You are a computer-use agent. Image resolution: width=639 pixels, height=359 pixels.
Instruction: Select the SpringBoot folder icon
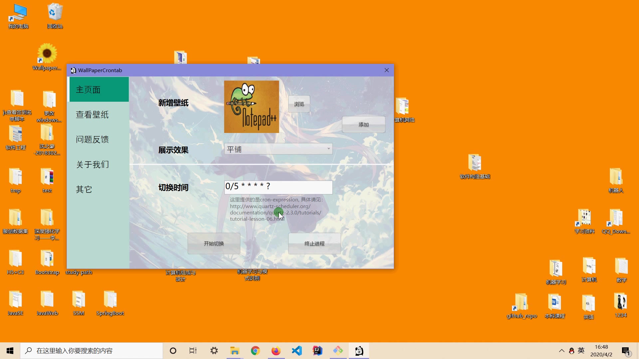[x=110, y=303]
